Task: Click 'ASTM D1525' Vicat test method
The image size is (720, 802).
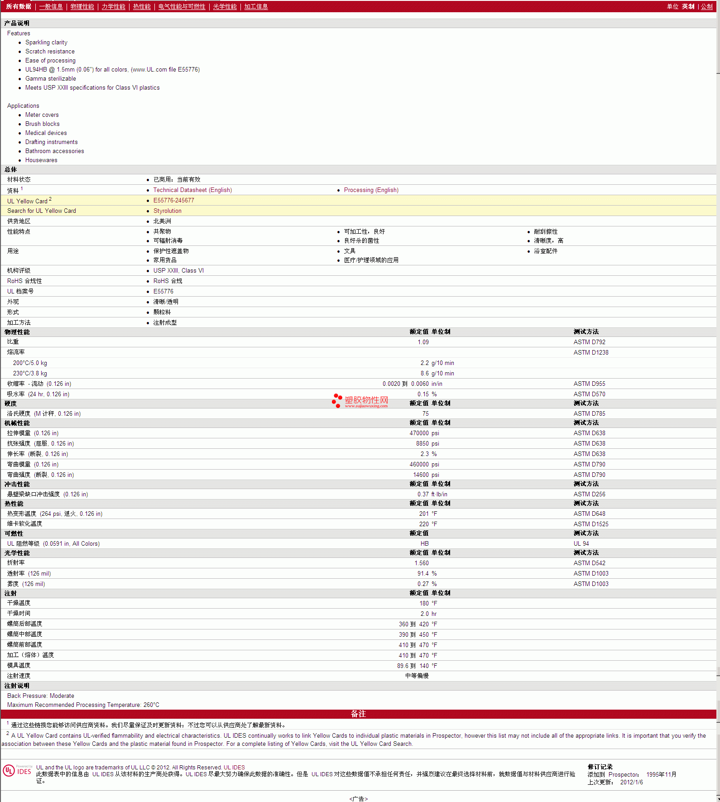Action: point(591,524)
